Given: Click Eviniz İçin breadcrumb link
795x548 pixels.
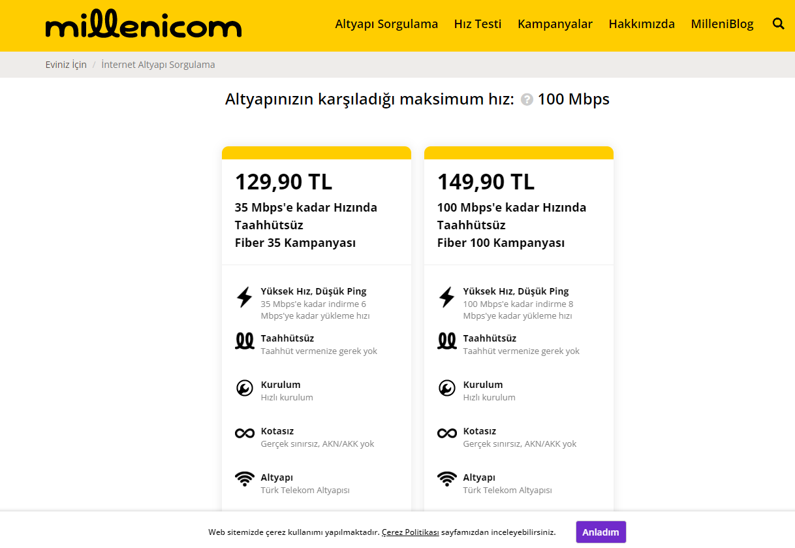Looking at the screenshot, I should [x=66, y=65].
